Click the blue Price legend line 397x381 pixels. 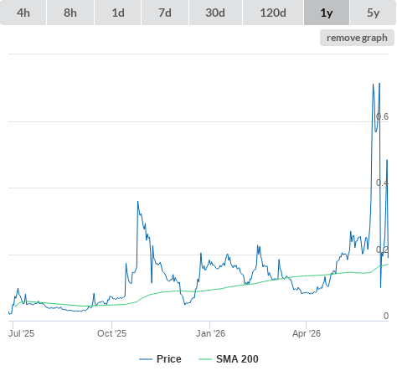(146, 359)
